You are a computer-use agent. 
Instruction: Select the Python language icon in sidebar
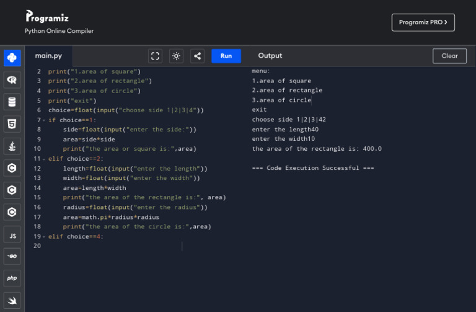click(x=12, y=58)
